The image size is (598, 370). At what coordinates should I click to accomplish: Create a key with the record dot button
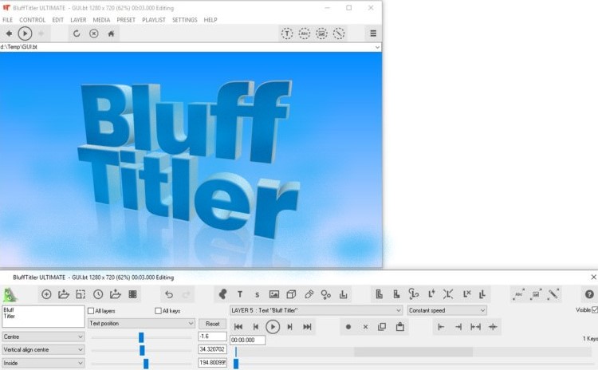click(x=348, y=327)
